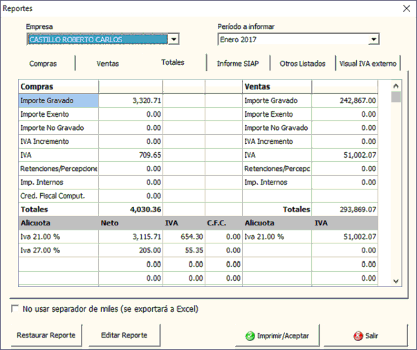Expand the Período a informar dropdown
This screenshot has width=417, height=350.
(373, 39)
